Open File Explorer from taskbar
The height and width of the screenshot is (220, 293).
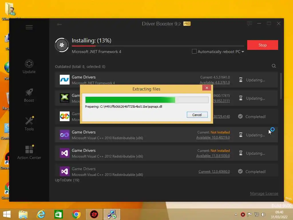23,214
